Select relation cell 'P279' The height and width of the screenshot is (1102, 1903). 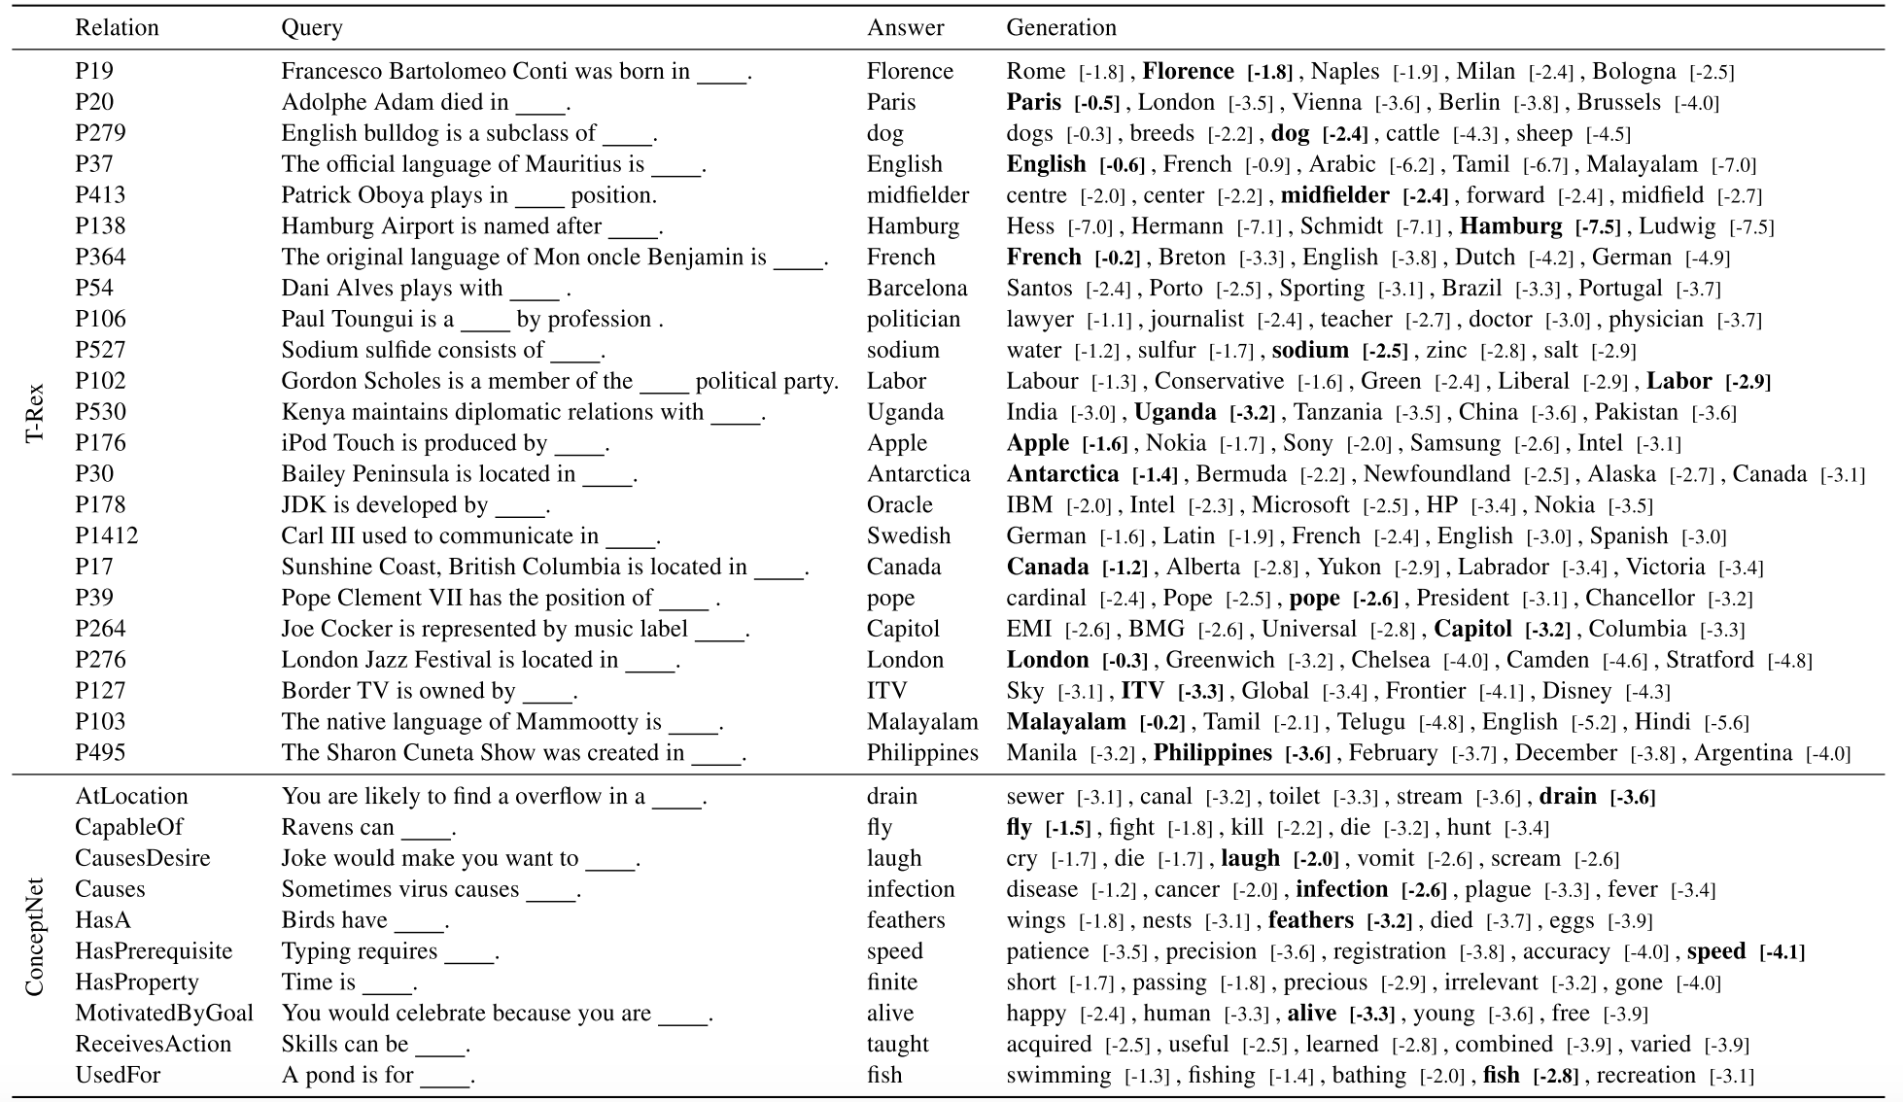100,133
